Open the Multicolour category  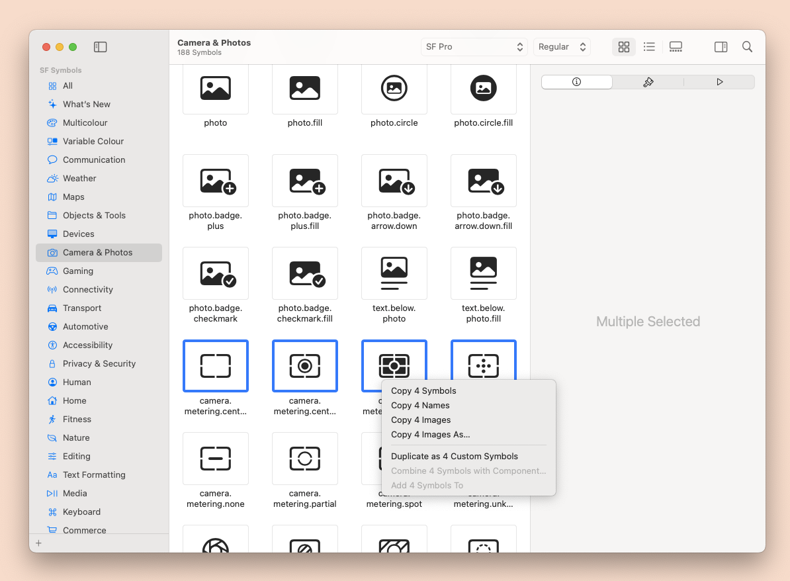pyautogui.click(x=99, y=123)
